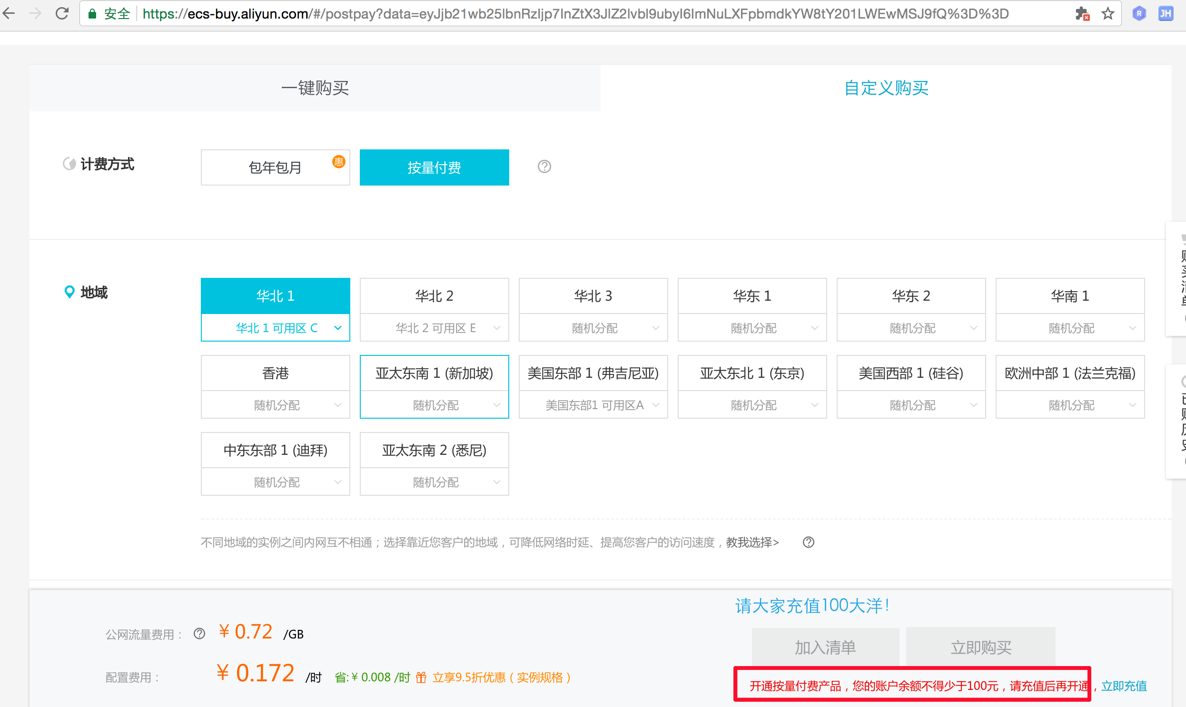Switch to 自定义购买 tab
Screen dimensions: 1186x707
pyautogui.click(x=886, y=88)
